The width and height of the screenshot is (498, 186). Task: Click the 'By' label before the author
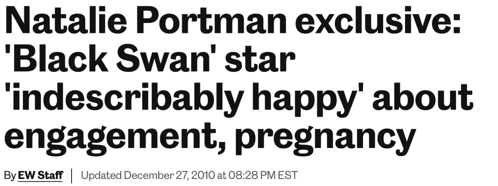pyautogui.click(x=10, y=175)
